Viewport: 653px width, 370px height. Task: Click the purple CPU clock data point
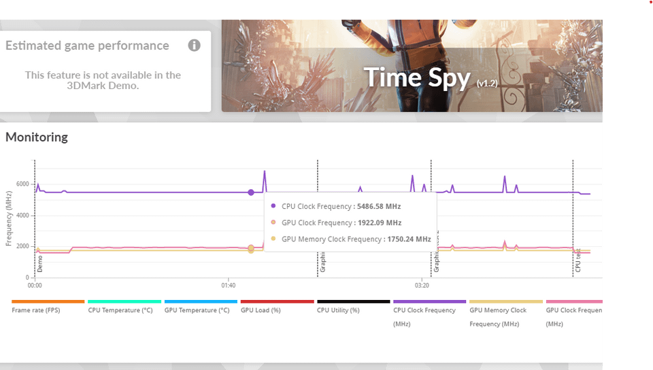251,192
